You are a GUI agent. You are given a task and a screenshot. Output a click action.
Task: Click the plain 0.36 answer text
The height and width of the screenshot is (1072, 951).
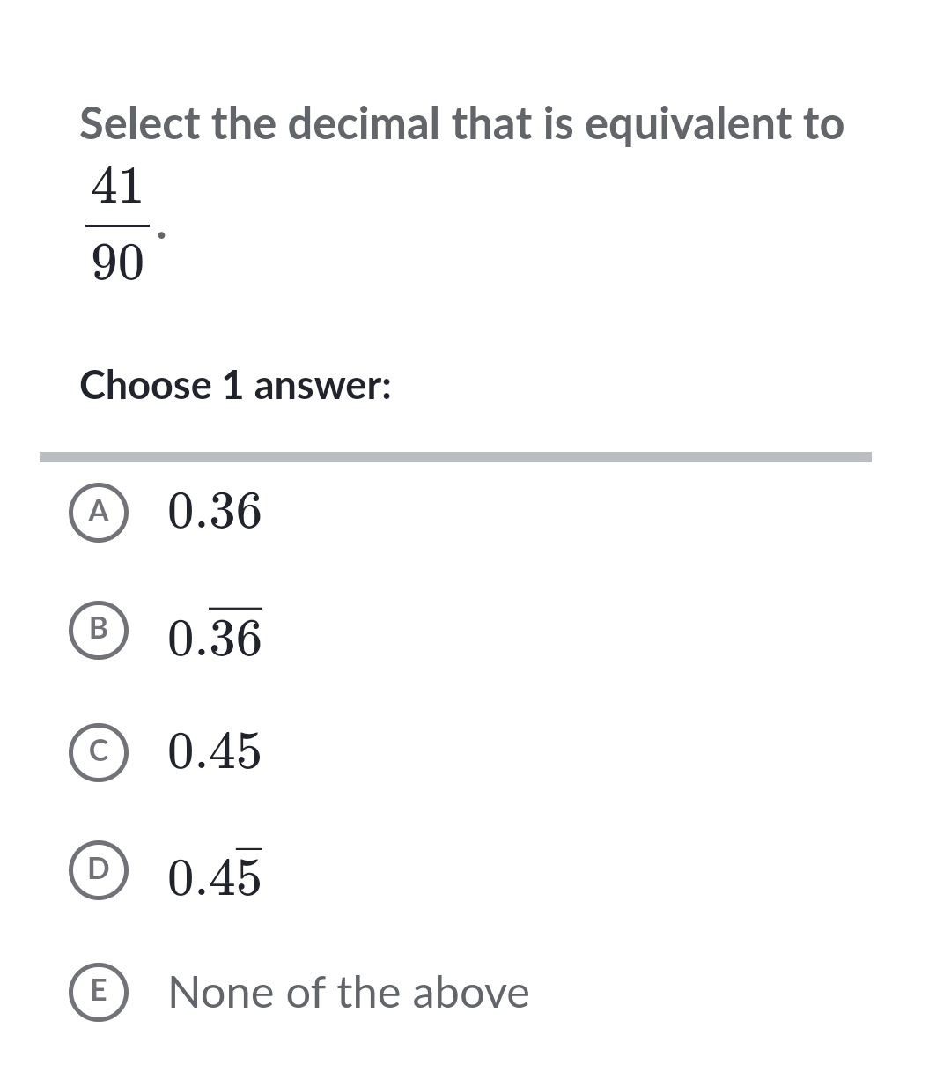click(215, 511)
